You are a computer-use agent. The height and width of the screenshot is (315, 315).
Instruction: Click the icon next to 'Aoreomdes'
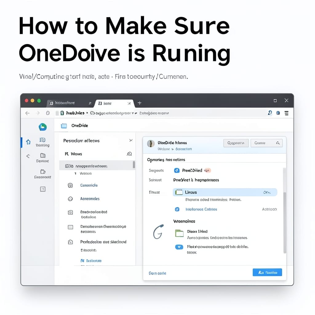70,199
